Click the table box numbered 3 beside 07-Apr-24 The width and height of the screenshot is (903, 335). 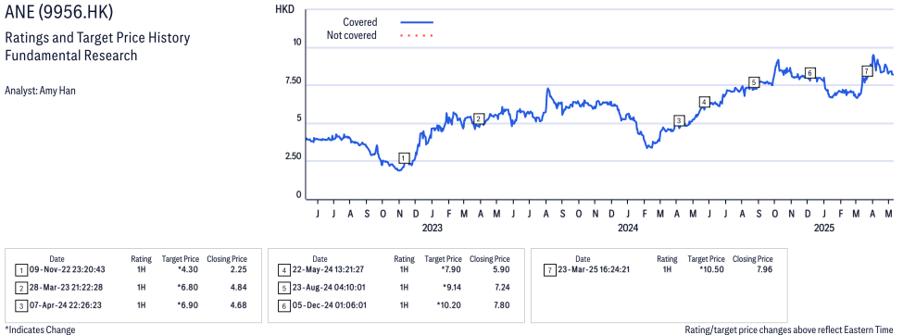pyautogui.click(x=20, y=305)
